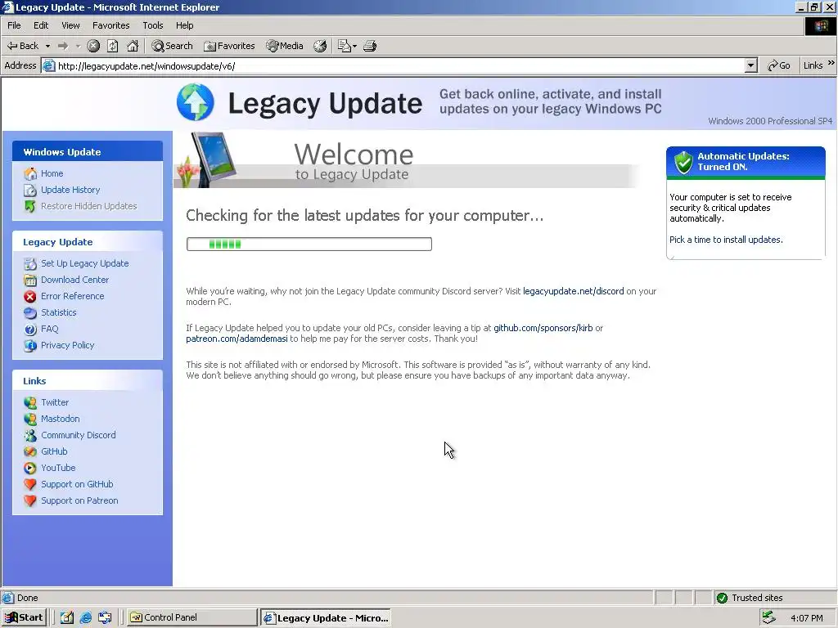Click the 4:07 PM taskbar clock
Screen dimensions: 838x628
pos(806,618)
